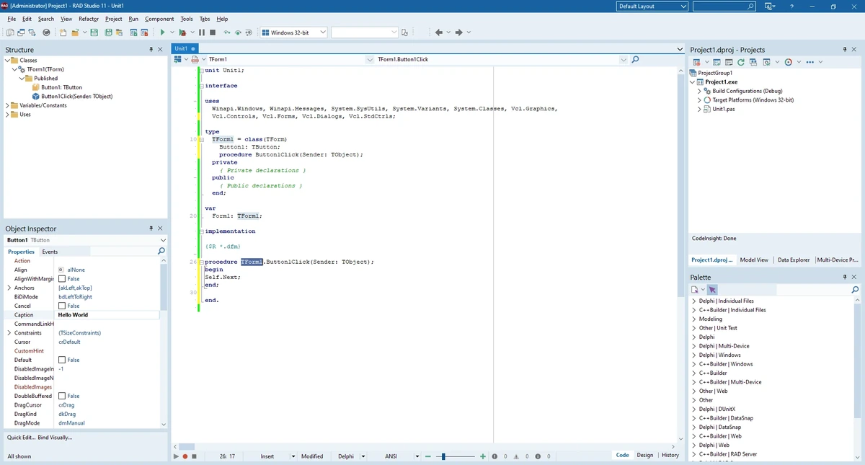
Task: Pin the Object Inspector panel
Action: (151, 228)
